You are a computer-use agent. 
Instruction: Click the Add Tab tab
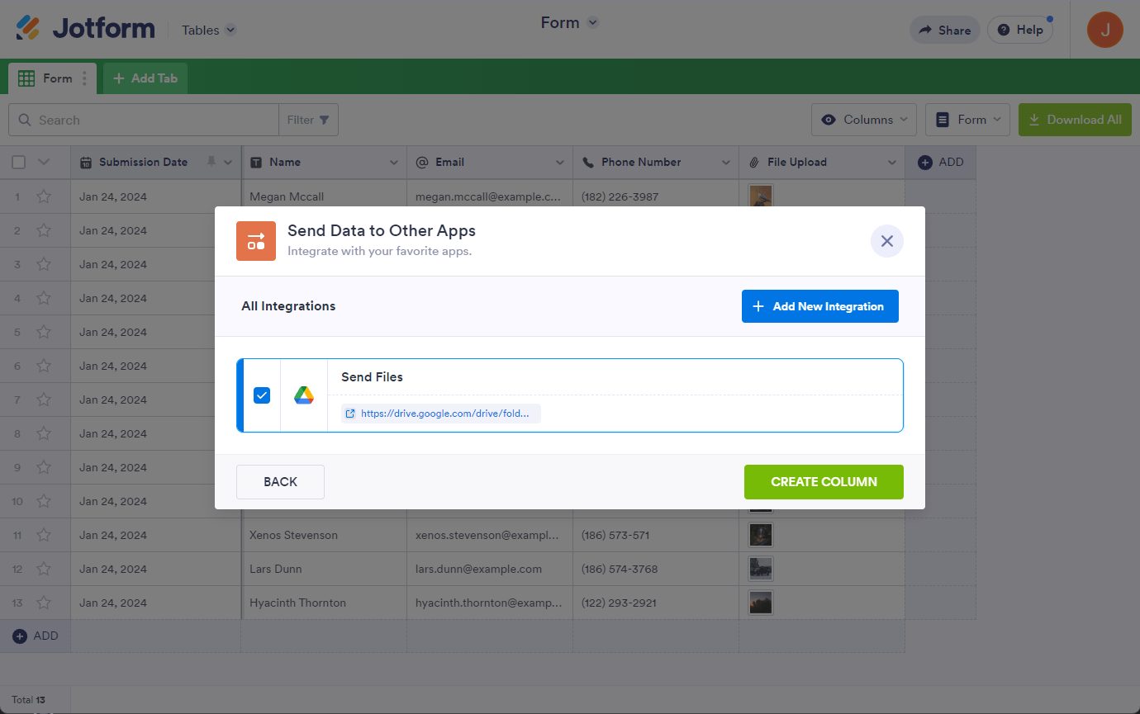145,78
